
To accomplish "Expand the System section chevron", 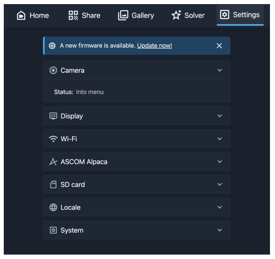I will coord(220,230).
